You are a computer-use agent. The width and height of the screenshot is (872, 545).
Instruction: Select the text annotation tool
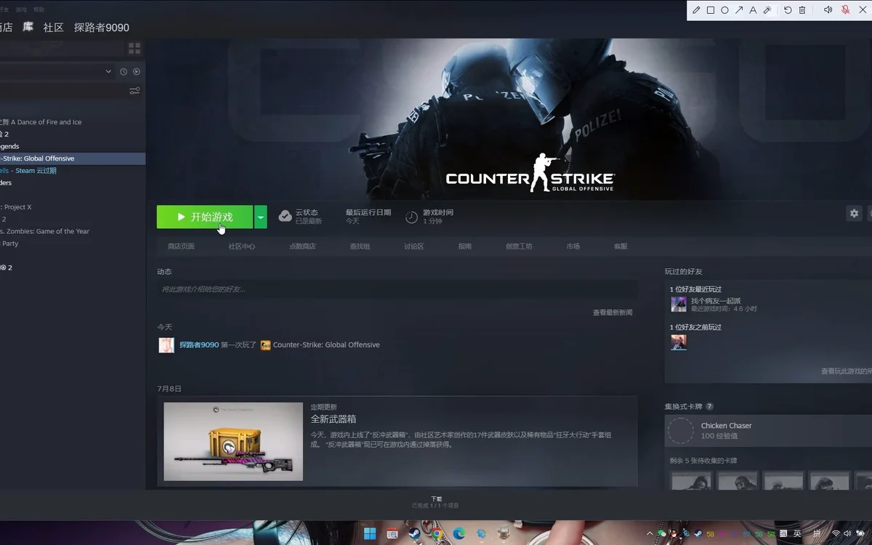[753, 10]
